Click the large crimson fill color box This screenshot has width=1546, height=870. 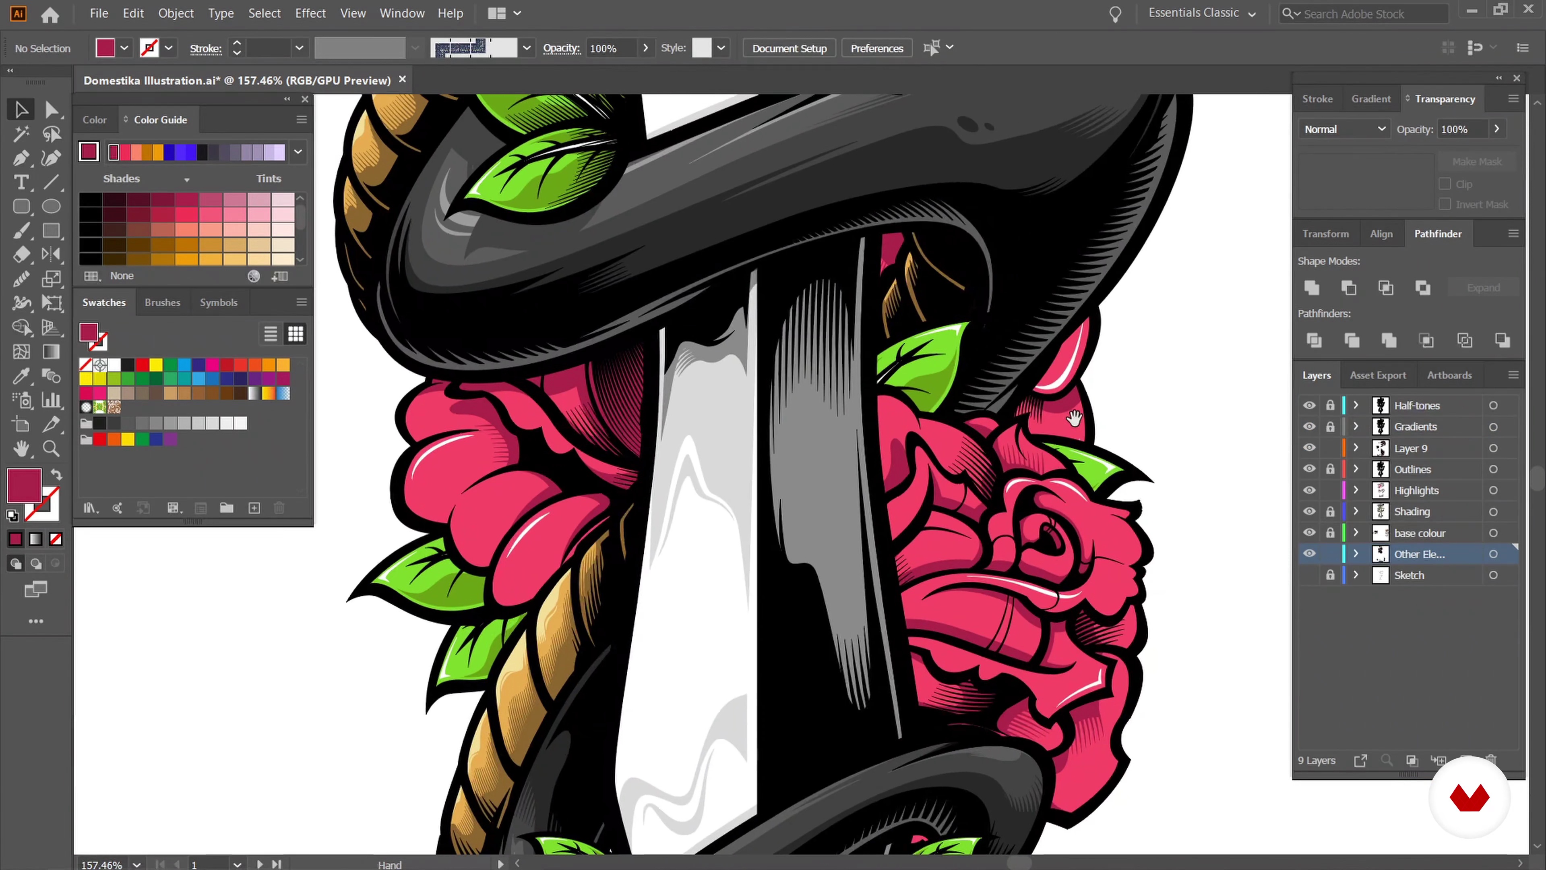24,486
